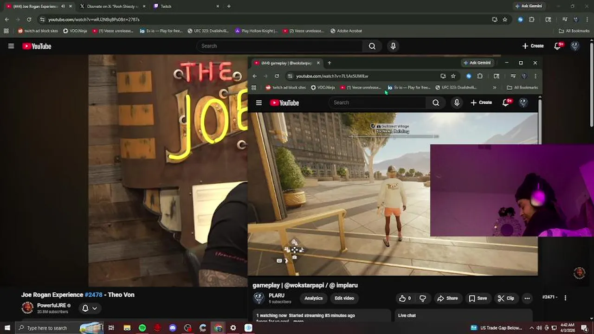The height and width of the screenshot is (334, 594).
Task: Click search magnifier in front gameplay window
Action: [436, 103]
